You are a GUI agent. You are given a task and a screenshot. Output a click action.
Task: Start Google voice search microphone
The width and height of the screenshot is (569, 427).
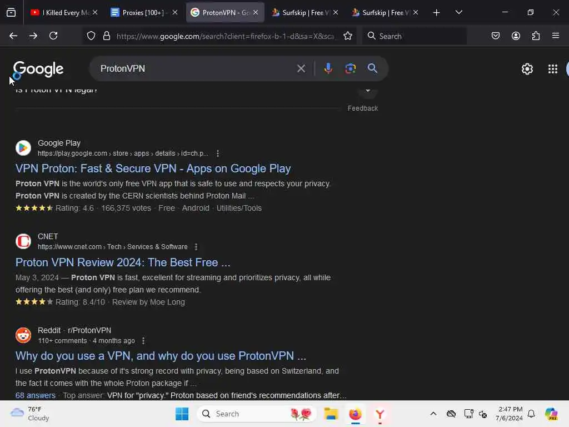point(328,68)
